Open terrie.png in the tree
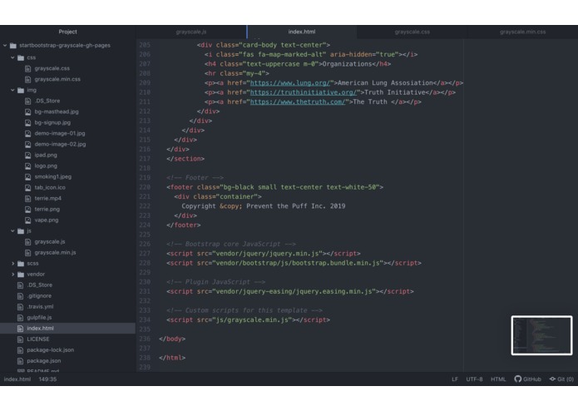The width and height of the screenshot is (578, 411). pos(47,210)
